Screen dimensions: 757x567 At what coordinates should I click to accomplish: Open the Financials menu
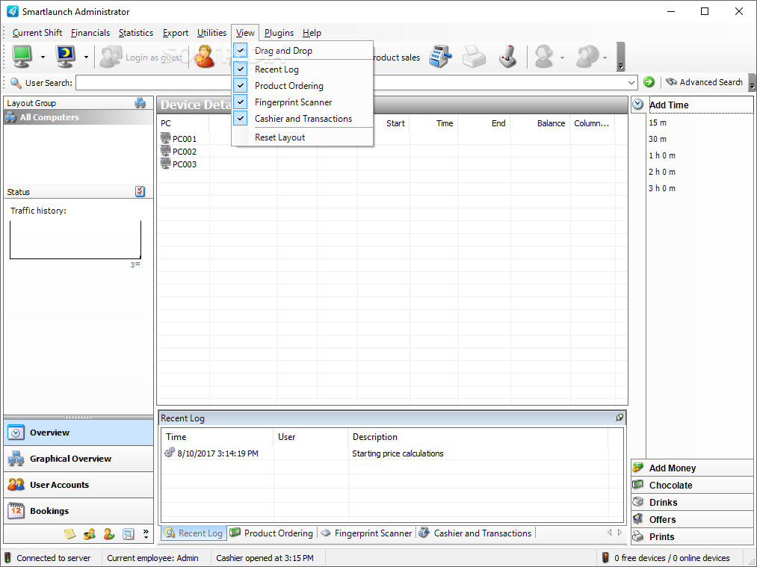click(x=90, y=33)
